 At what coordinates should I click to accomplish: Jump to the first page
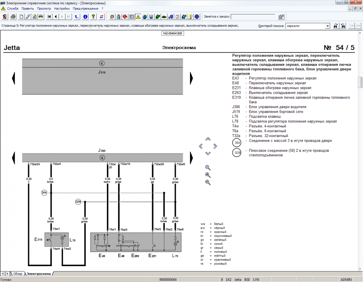49,17
